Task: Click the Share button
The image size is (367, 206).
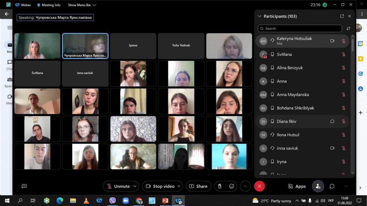Action: [x=199, y=186]
